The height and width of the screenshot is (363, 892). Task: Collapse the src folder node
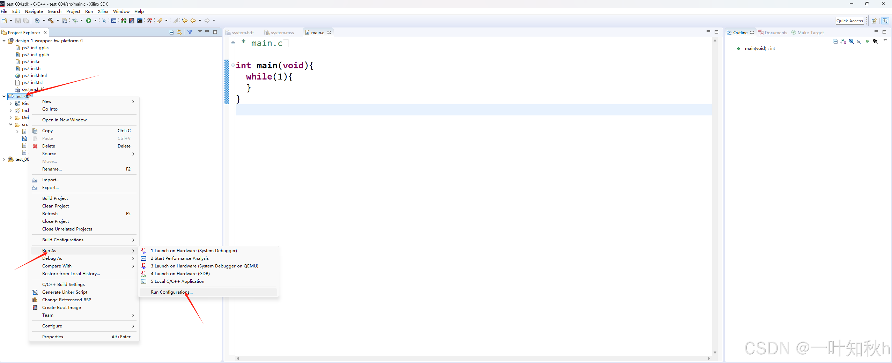pos(10,124)
